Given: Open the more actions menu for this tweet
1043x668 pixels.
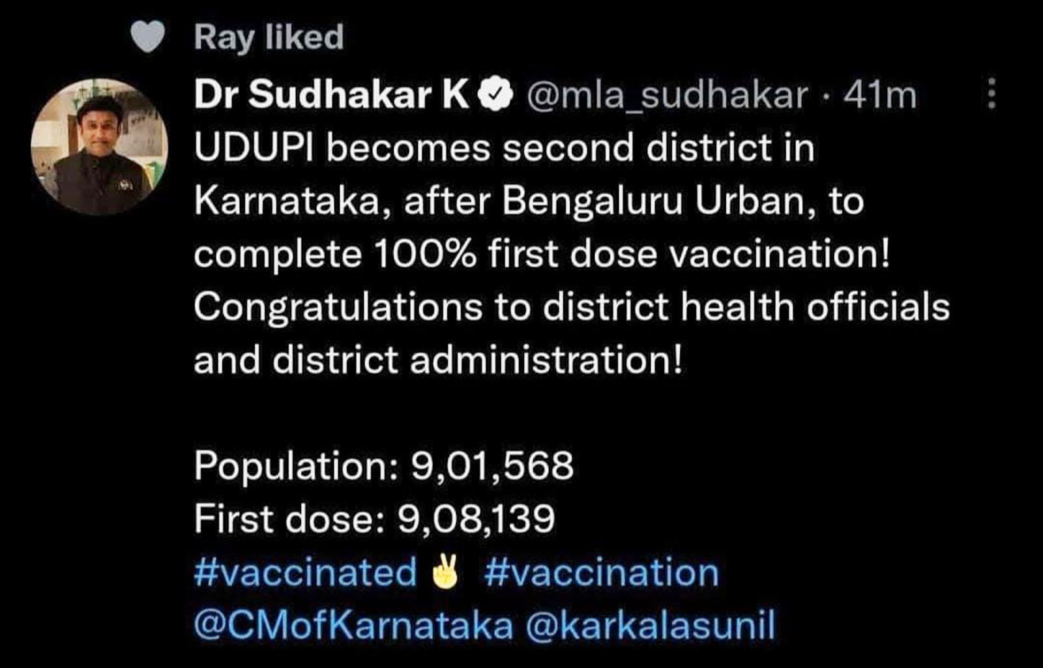Looking at the screenshot, I should click(993, 93).
